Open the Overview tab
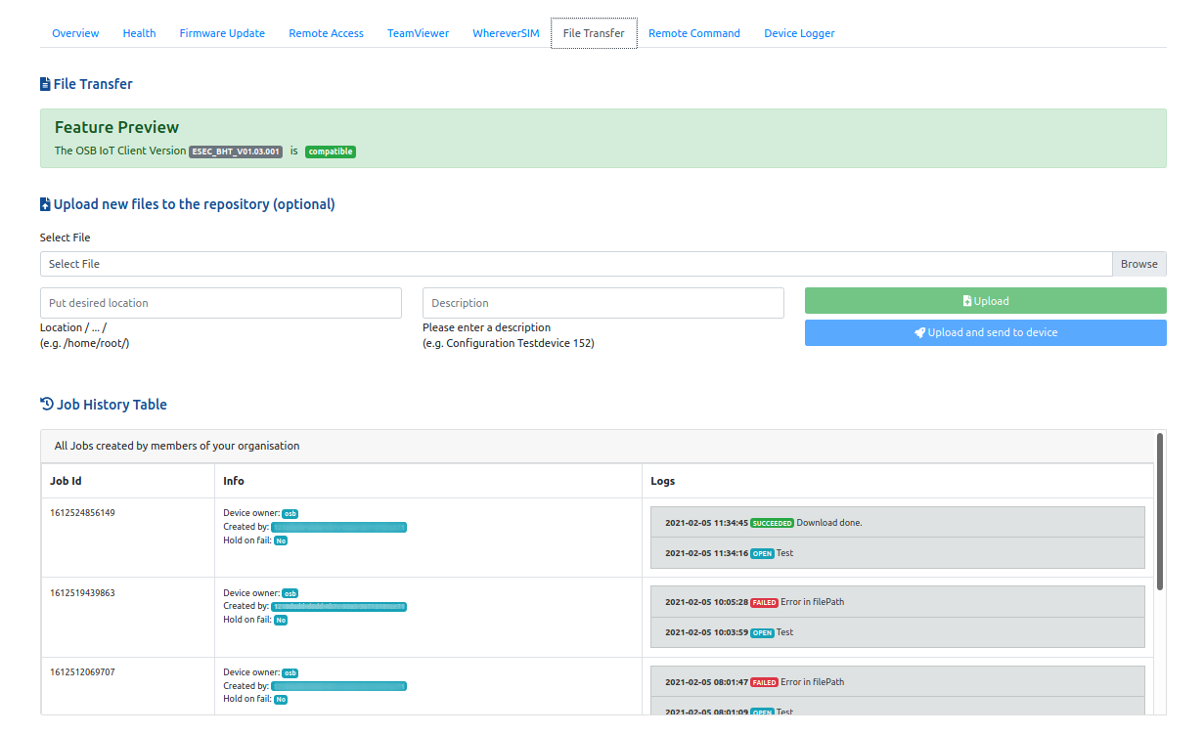The width and height of the screenshot is (1204, 734). tap(75, 33)
